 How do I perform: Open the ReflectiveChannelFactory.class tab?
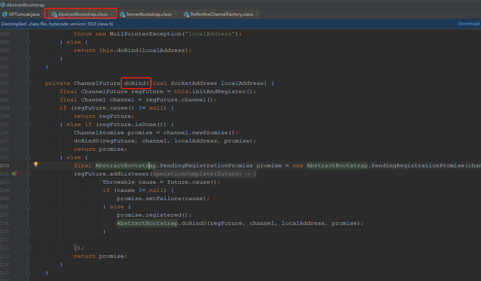click(222, 14)
